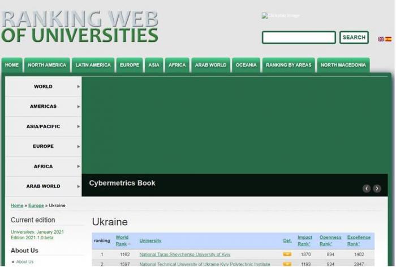
Task: Sort table by Impact Rank
Action: pyautogui.click(x=304, y=240)
